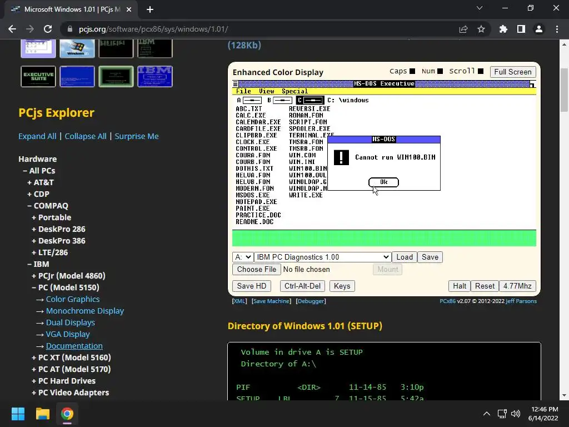Click the browser forward arrow
Screen dimensions: 569x427
(30, 29)
